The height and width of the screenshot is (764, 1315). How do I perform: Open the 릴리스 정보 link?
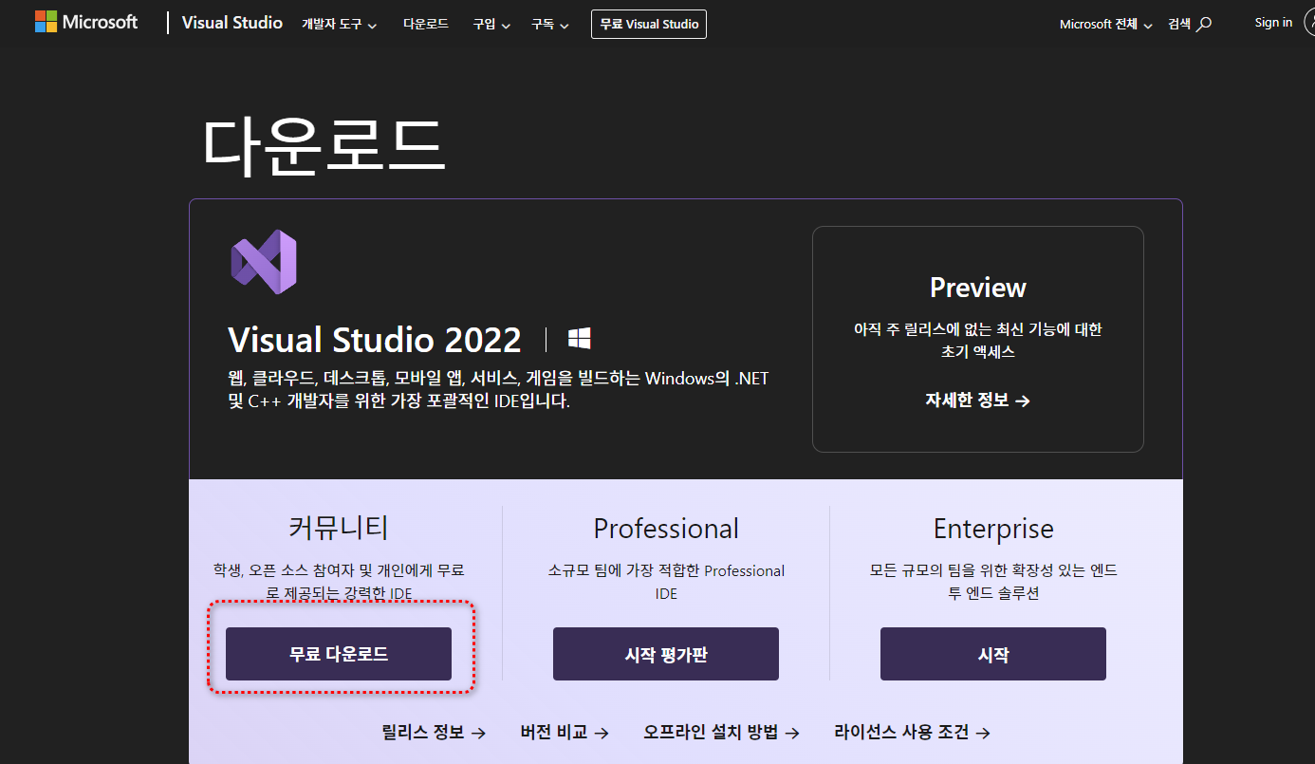click(434, 732)
